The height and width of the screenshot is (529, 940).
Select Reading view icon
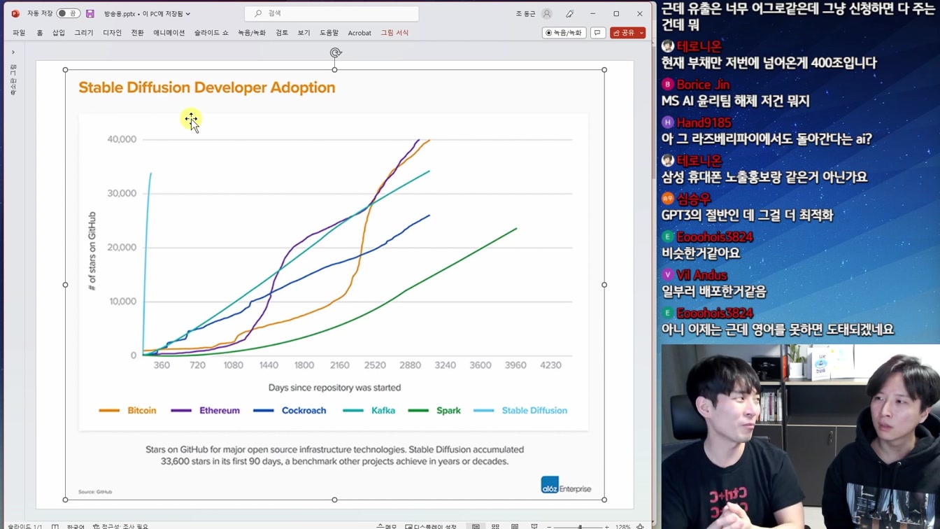pos(515,526)
